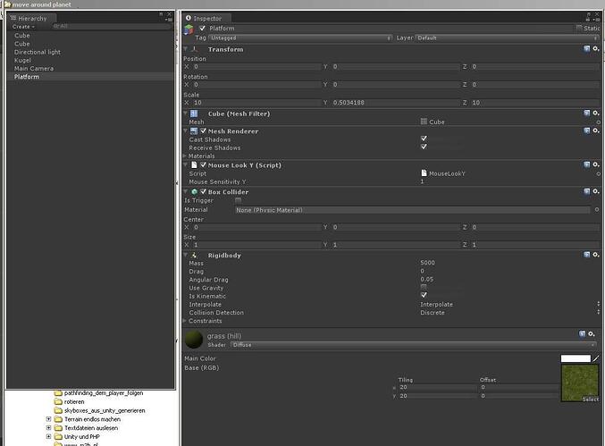Open Mesh Renderer gear settings menu
This screenshot has height=446, width=605.
pyautogui.click(x=596, y=130)
